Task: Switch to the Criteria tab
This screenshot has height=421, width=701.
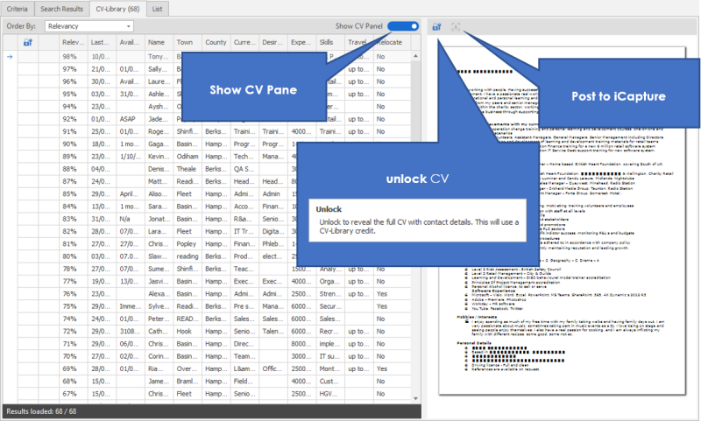Action: [18, 8]
